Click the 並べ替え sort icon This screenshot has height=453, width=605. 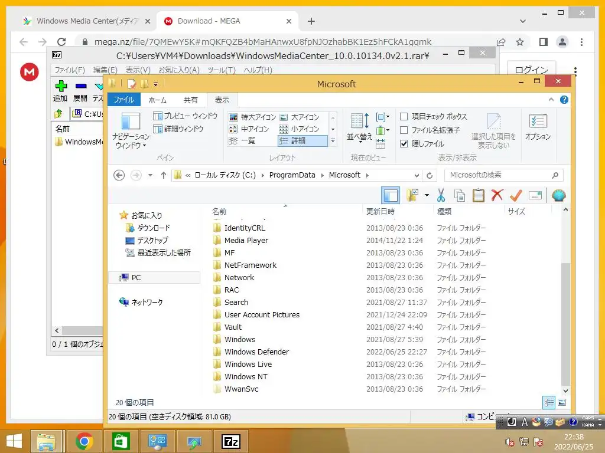[360, 127]
